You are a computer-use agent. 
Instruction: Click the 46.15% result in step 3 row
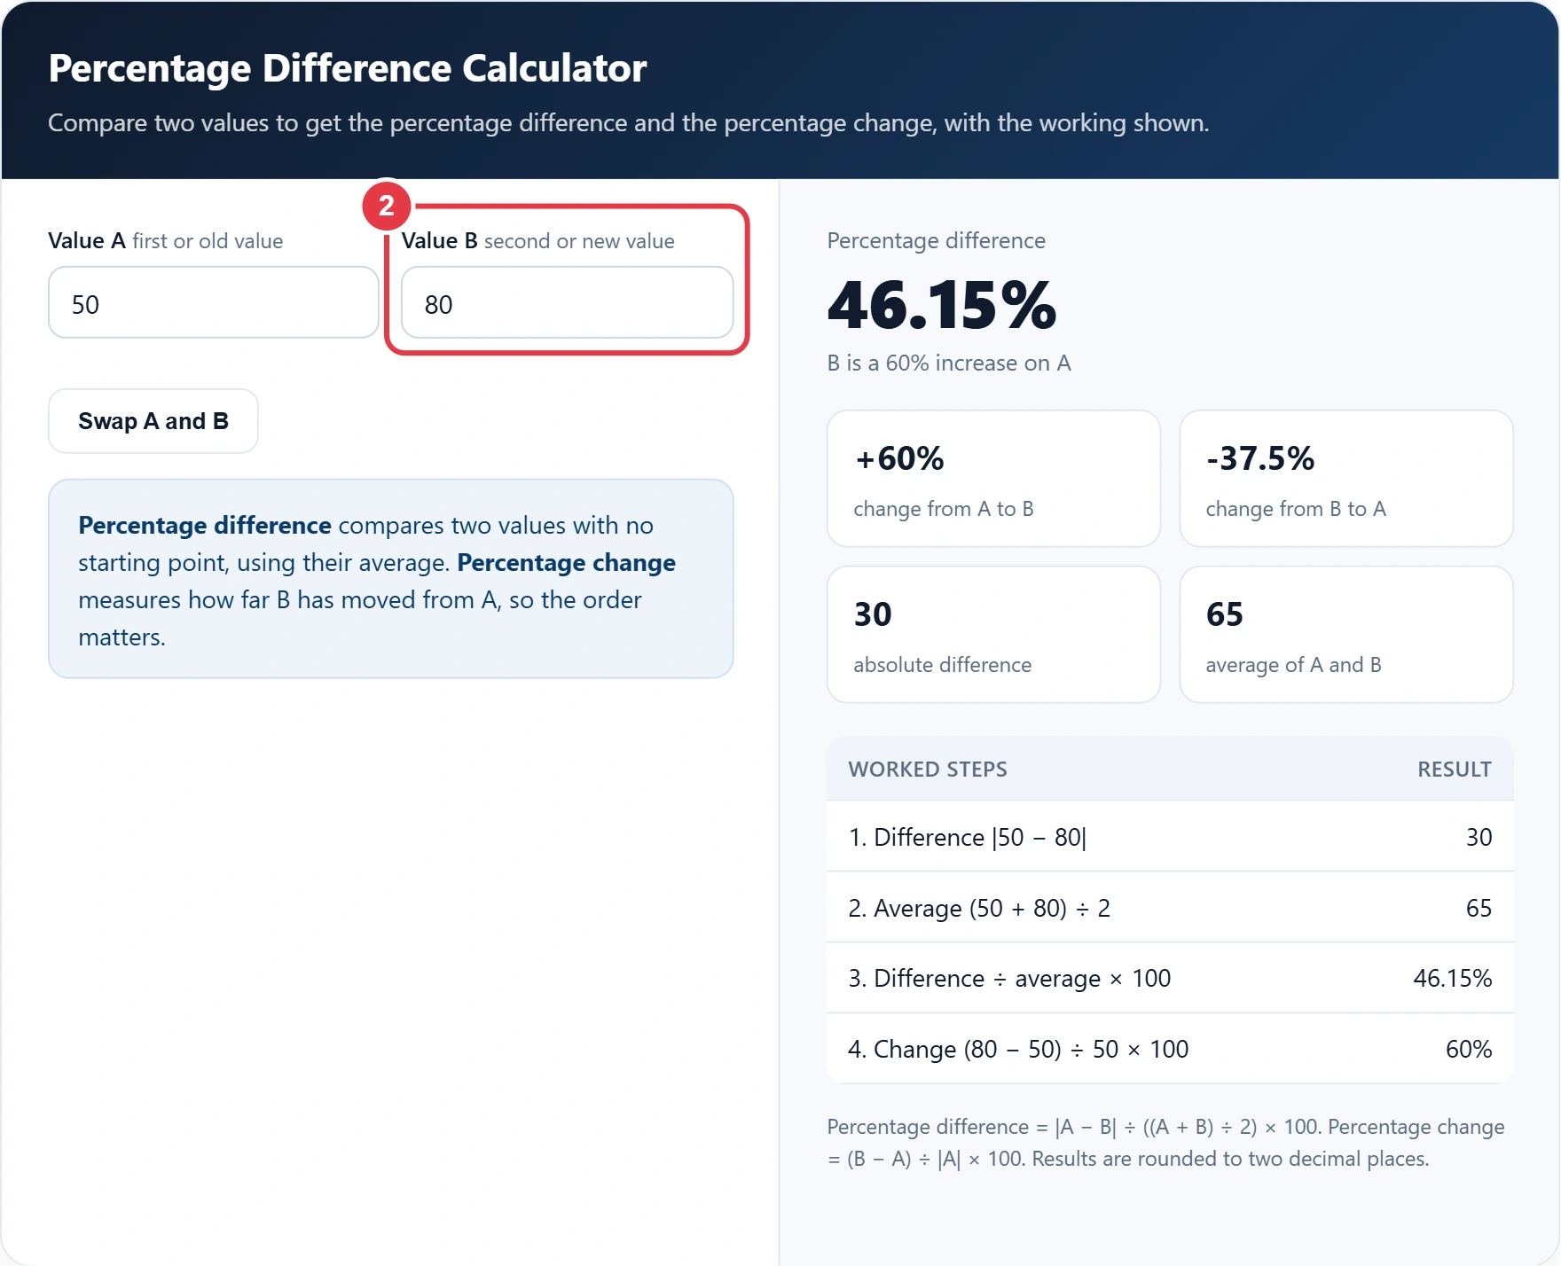(1452, 979)
